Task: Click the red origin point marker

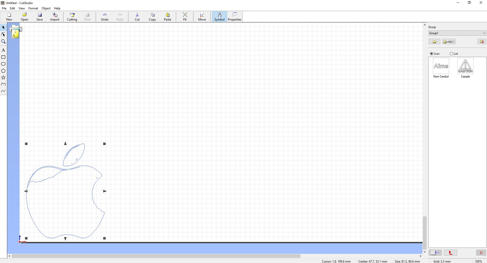Action: [x=20, y=242]
